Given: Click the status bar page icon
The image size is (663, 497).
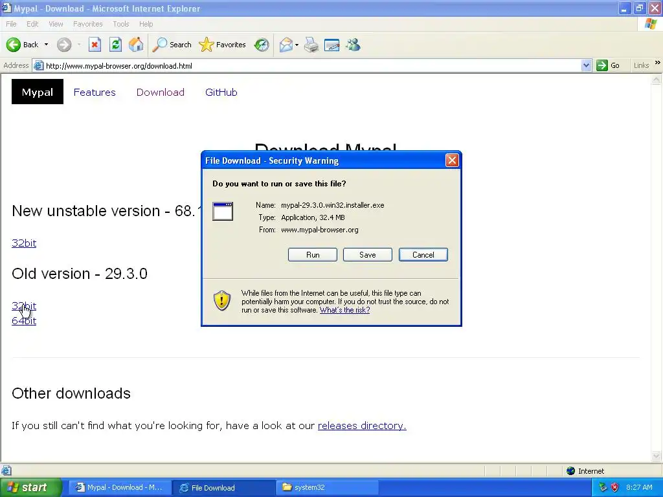Looking at the screenshot, I should coord(6,470).
